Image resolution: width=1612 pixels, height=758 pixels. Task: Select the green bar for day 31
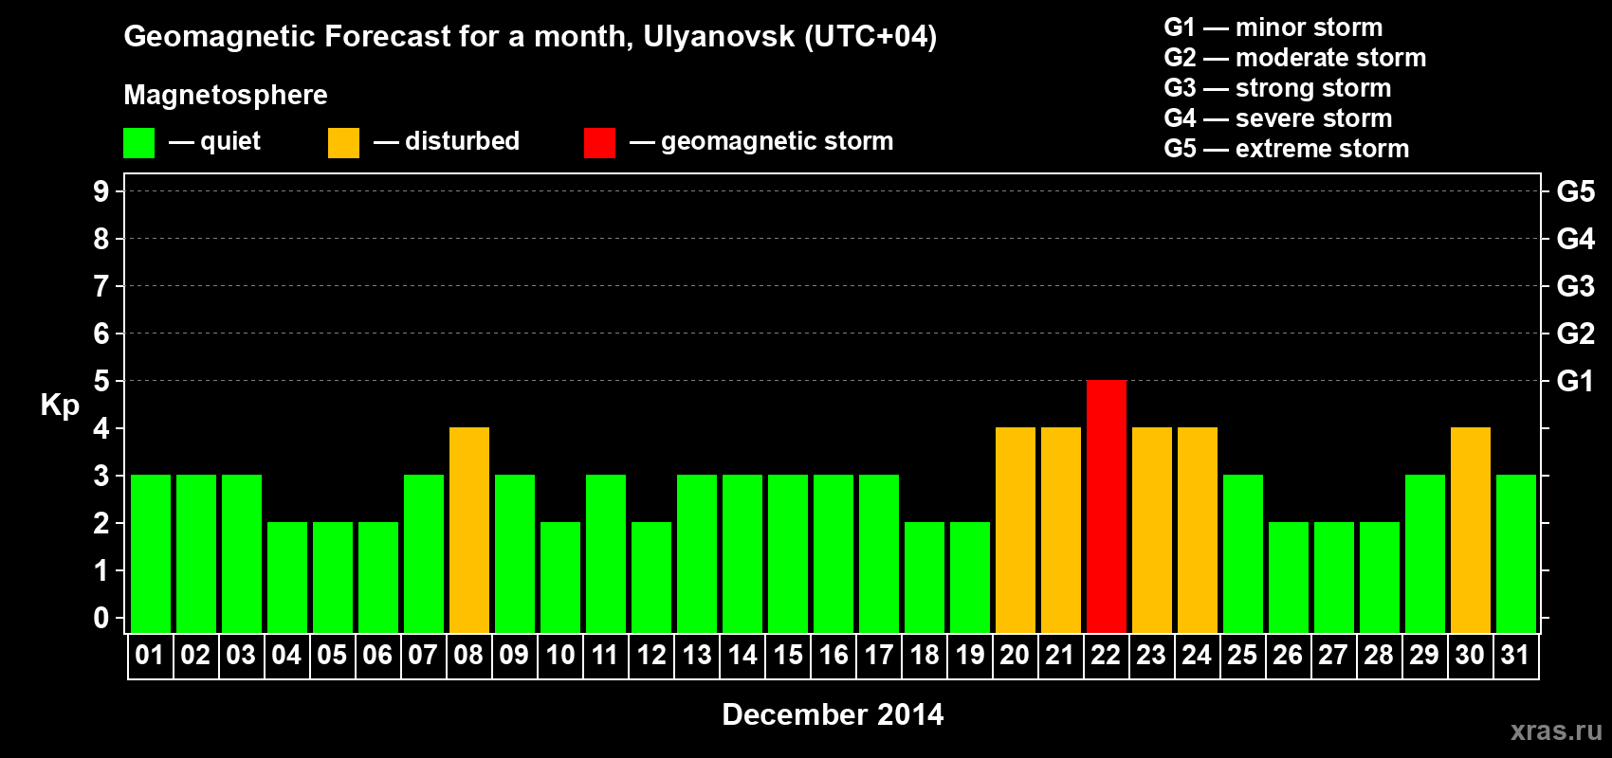point(1516,553)
